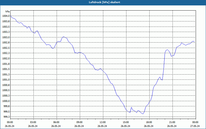Click the 26.05.24 date under 12:00
This screenshot has width=206, height=129.
coord(102,126)
